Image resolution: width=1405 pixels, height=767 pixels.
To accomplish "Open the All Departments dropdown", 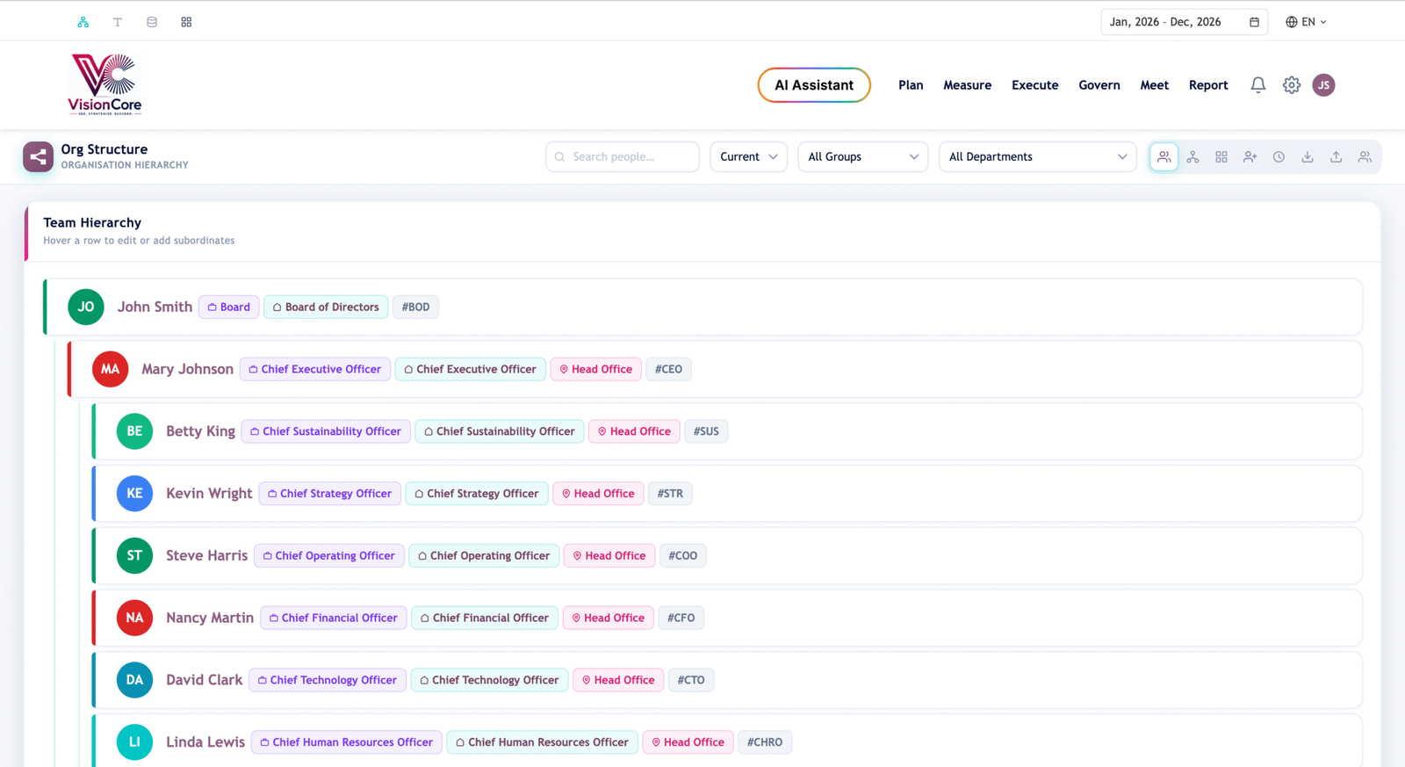I will [1038, 157].
